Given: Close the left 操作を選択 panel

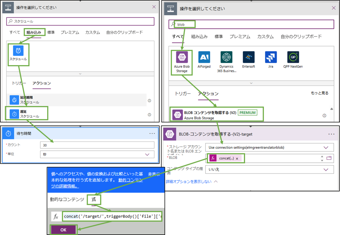Looking at the screenshot, I should [x=154, y=7].
